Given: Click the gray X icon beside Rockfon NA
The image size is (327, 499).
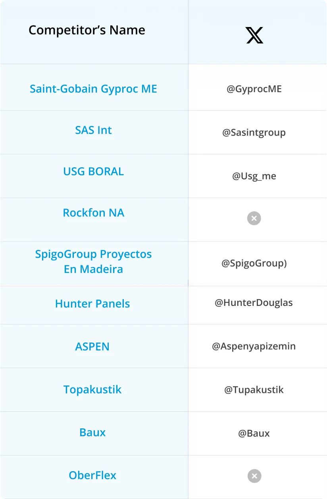Looking at the screenshot, I should (254, 218).
